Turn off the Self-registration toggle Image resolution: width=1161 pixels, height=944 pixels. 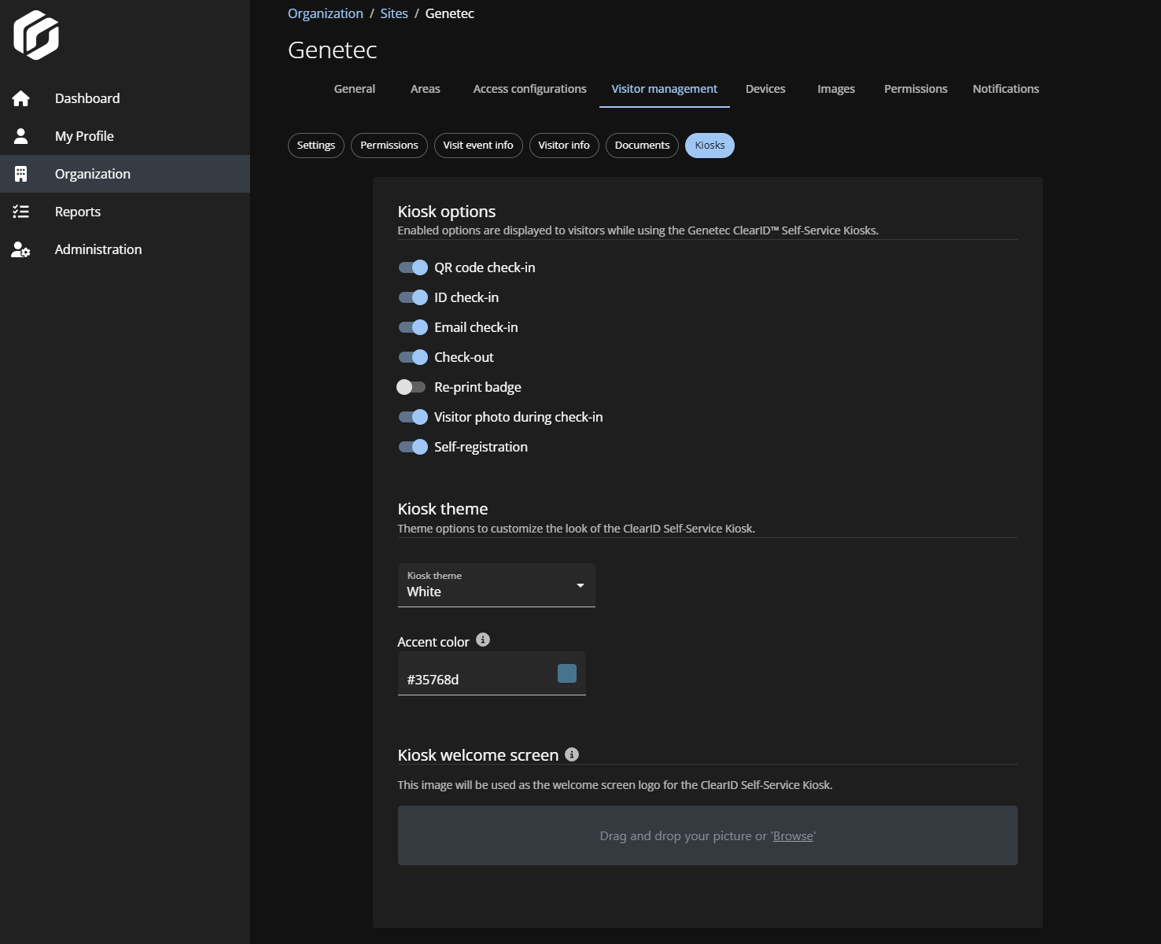click(412, 447)
